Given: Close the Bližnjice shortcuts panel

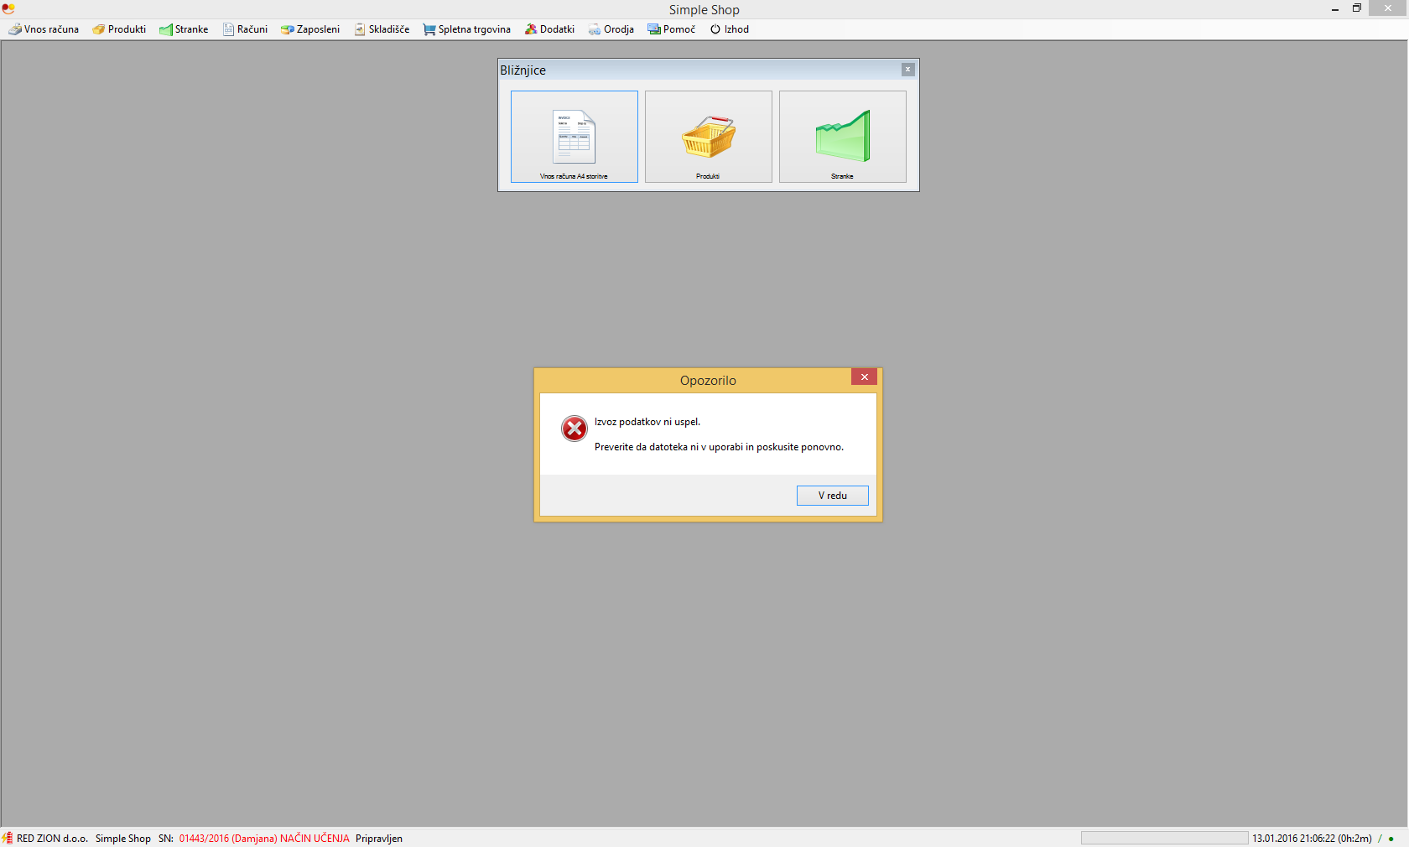Looking at the screenshot, I should 907,70.
